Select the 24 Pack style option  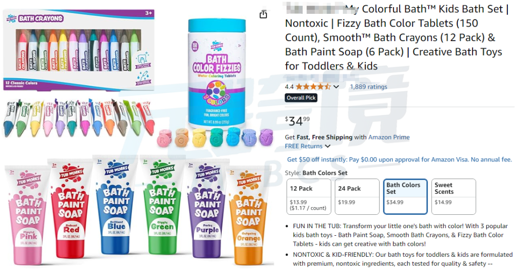click(357, 196)
